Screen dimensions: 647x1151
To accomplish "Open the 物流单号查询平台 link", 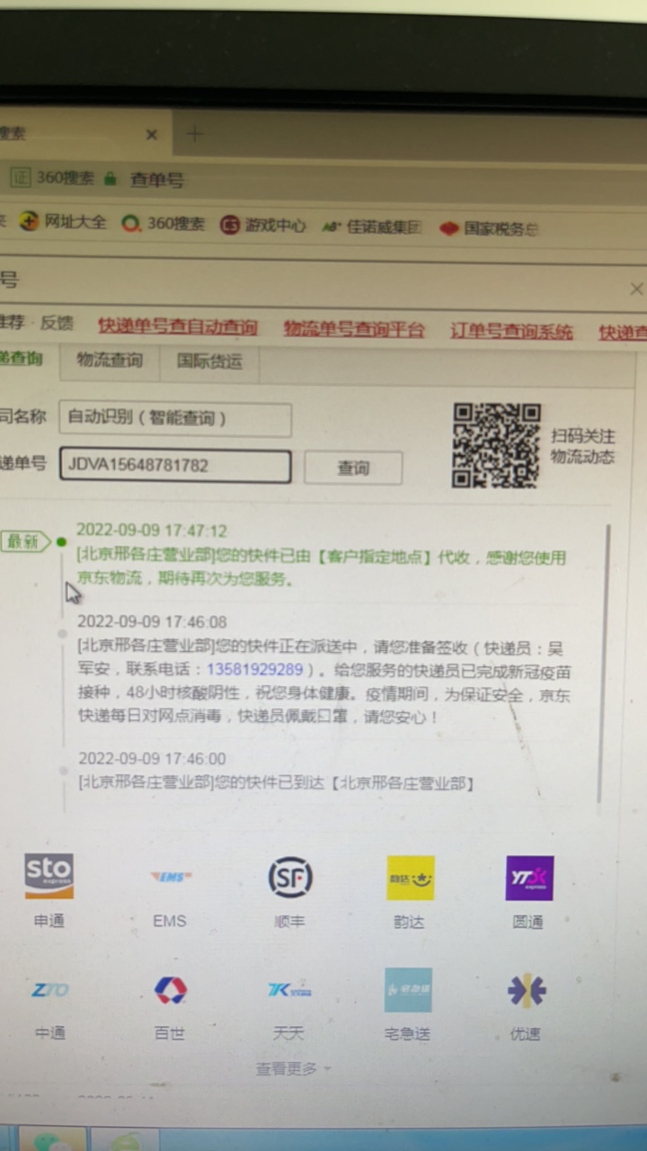I will (353, 329).
